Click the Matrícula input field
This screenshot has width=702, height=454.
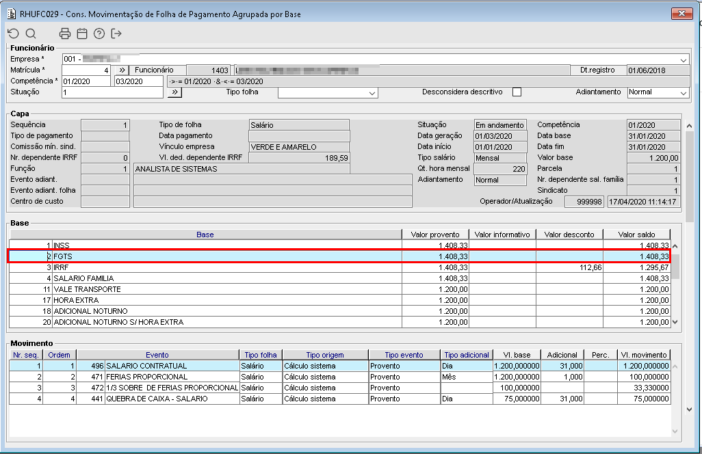pos(86,70)
